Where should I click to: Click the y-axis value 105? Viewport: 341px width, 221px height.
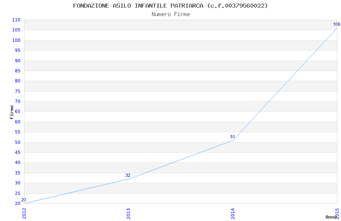[x=16, y=30]
